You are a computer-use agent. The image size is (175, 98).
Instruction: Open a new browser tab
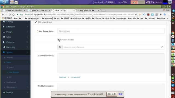[x=104, y=10]
